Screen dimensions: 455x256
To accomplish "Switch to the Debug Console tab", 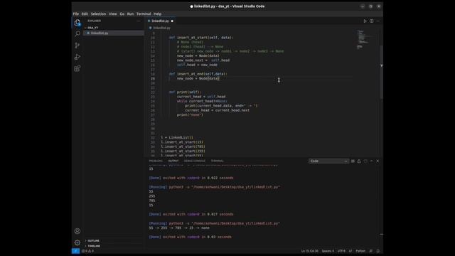I will 195,161.
